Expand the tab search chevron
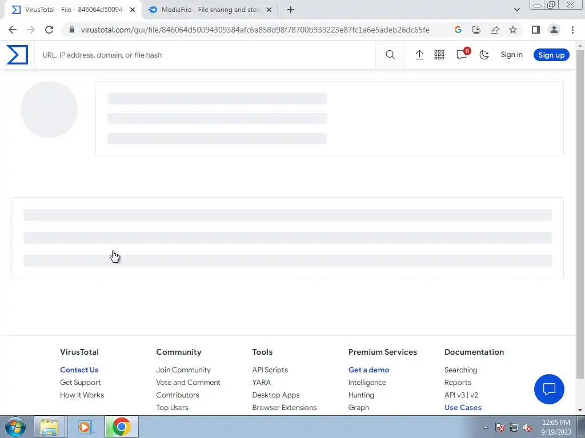Screen dimensions: 585x438 [x=516, y=10]
